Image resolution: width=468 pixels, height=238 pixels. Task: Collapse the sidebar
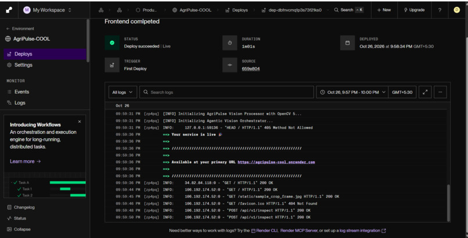19,229
